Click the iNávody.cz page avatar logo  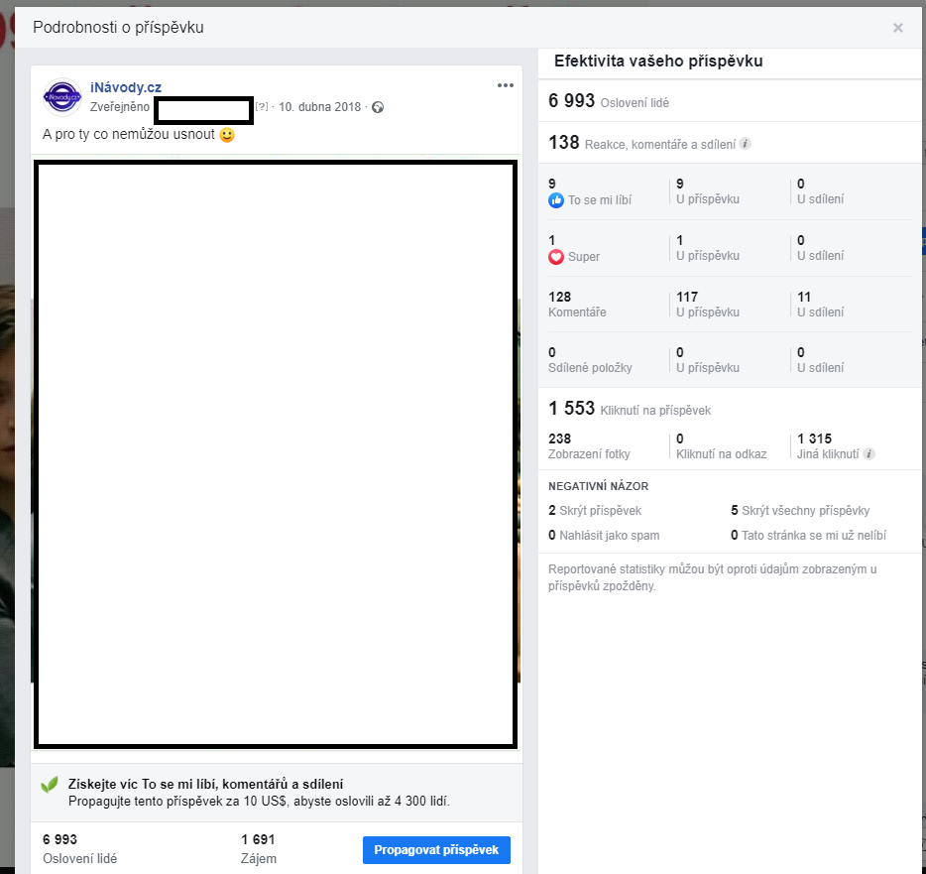[x=62, y=97]
